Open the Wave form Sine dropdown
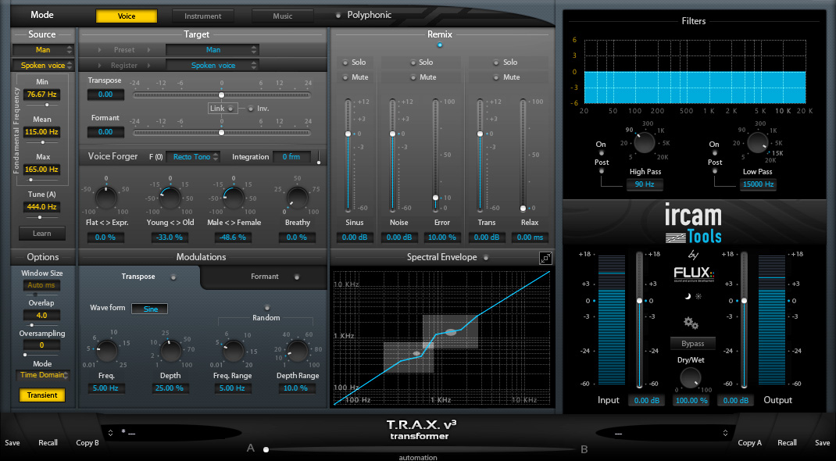836x461 pixels. [150, 309]
